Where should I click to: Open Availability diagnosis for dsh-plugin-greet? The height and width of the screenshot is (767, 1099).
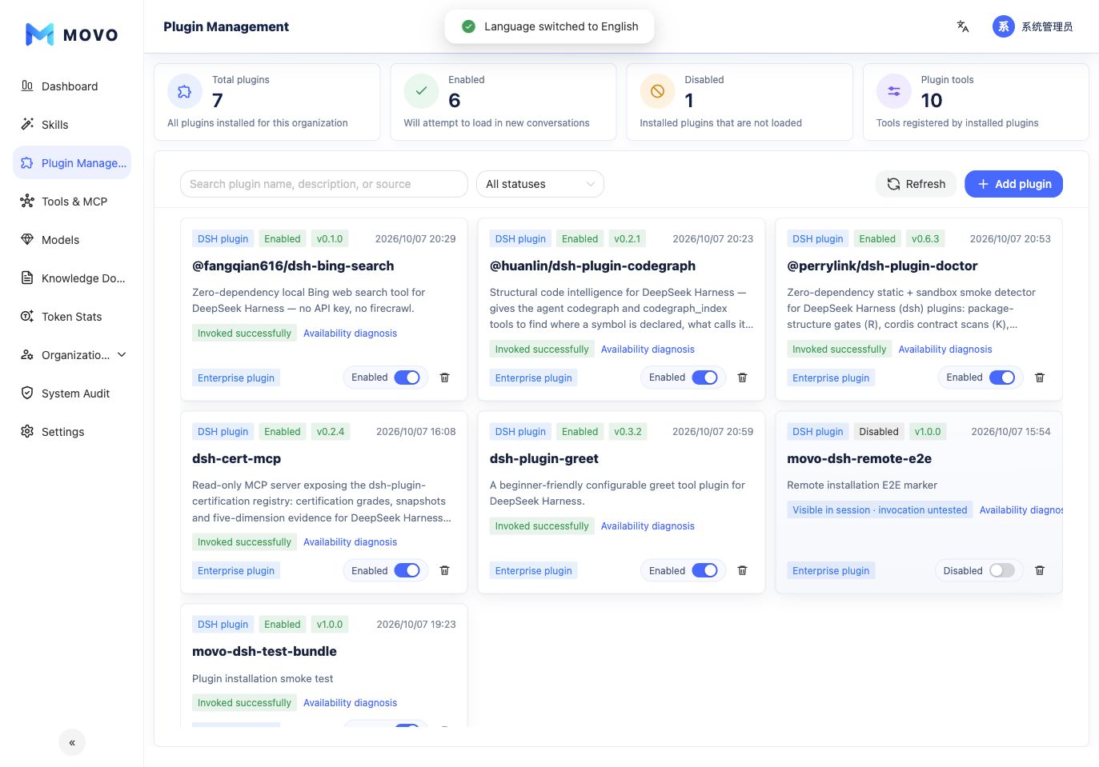pyautogui.click(x=648, y=525)
